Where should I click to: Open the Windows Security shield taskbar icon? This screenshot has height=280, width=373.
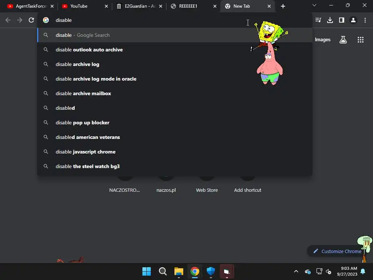coord(211,271)
